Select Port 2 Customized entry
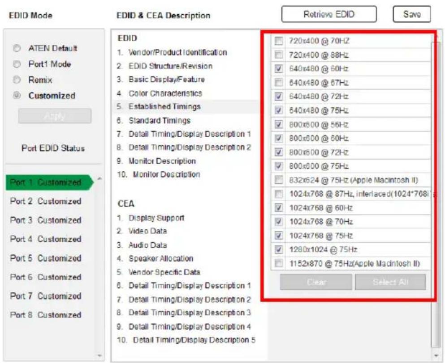This screenshot has height=363, width=445. click(46, 201)
